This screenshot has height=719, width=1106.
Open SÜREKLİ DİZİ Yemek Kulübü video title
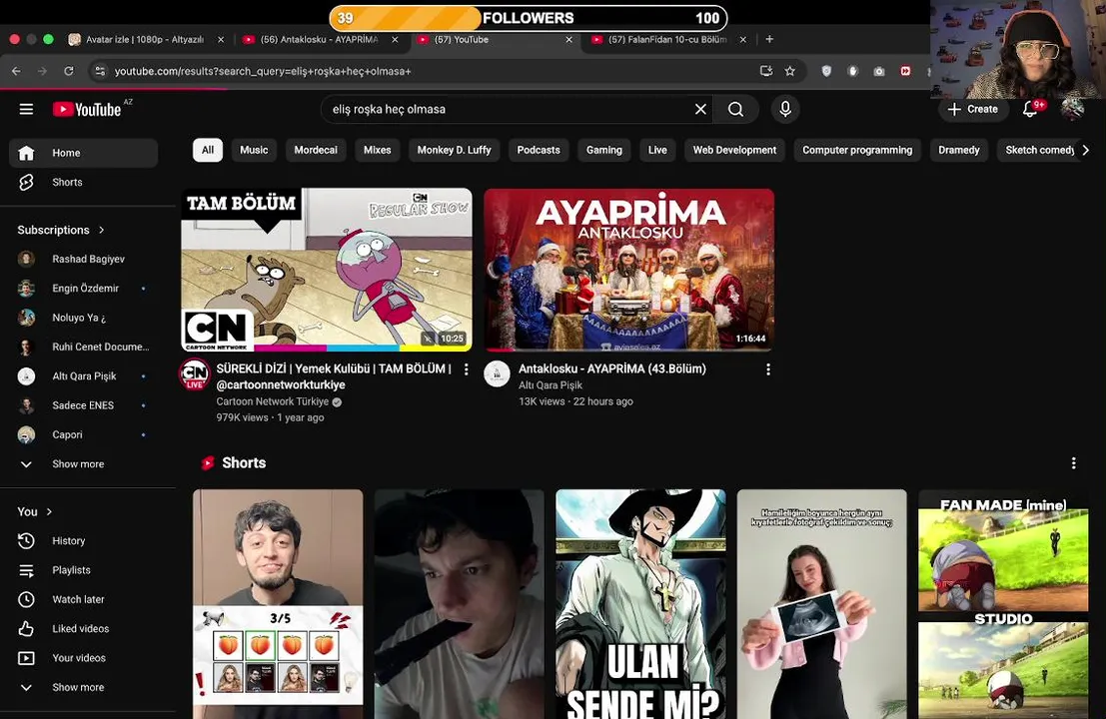(334, 376)
